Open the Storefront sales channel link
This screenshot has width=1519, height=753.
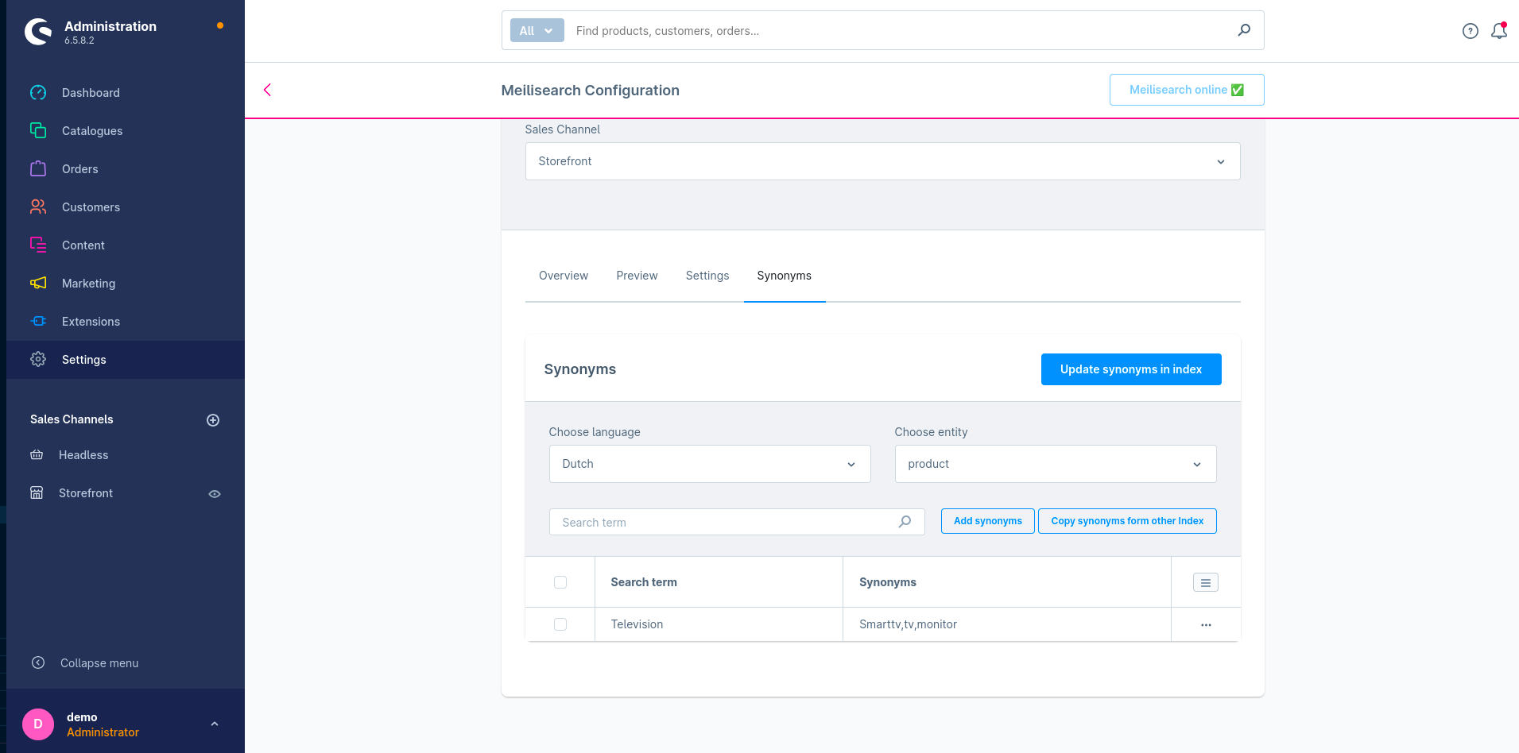(x=86, y=493)
